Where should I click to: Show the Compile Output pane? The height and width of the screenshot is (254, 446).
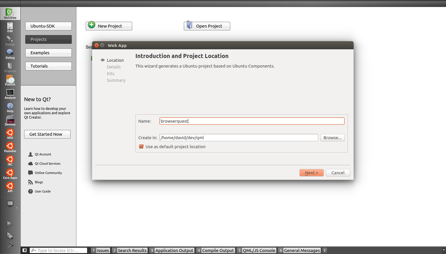click(215, 250)
